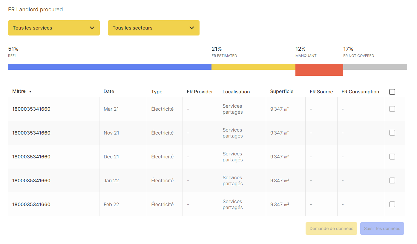The image size is (417, 244).
Task: Select the Nov 21 row checkbox
Action: [392, 133]
